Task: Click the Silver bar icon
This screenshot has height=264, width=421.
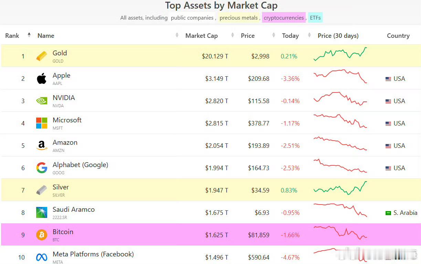Action: [42, 190]
